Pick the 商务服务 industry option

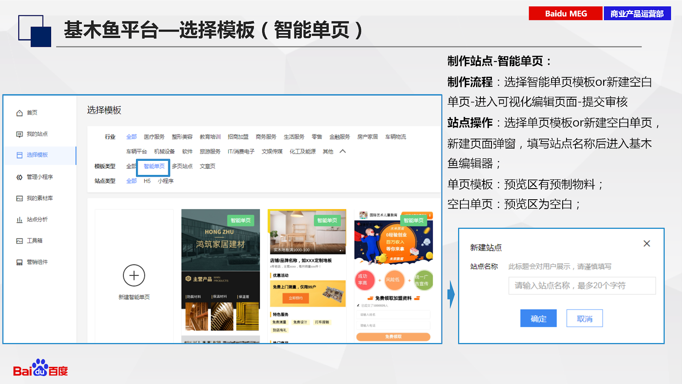[x=266, y=137]
